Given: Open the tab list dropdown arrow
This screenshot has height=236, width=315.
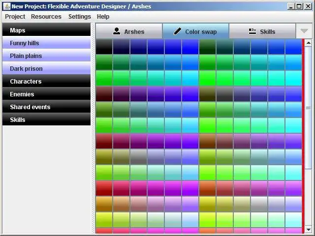Looking at the screenshot, I should [304, 31].
